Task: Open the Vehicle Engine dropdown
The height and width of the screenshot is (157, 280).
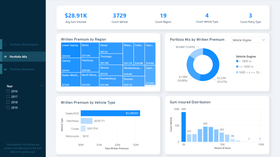Action: pyautogui.click(x=249, y=40)
